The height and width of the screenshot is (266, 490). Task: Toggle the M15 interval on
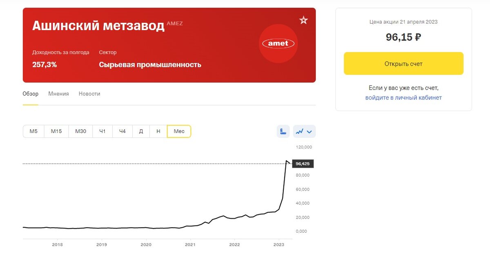tap(56, 131)
